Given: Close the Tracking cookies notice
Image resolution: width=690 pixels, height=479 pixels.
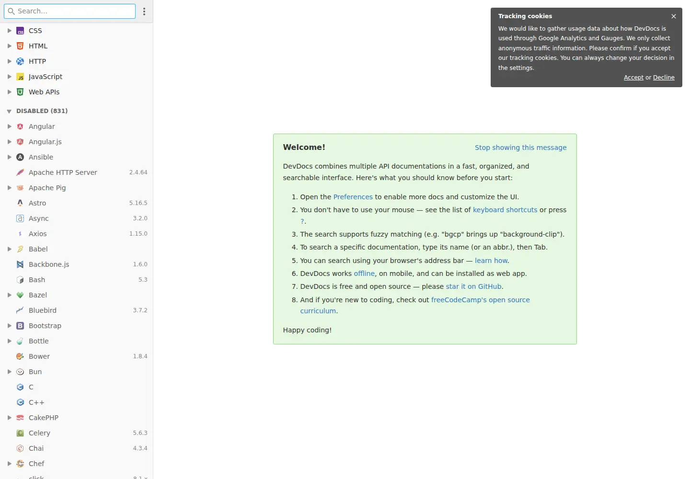Looking at the screenshot, I should point(674,16).
